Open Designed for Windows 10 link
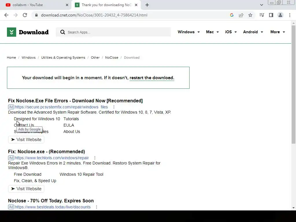 pyautogui.click(x=37, y=119)
